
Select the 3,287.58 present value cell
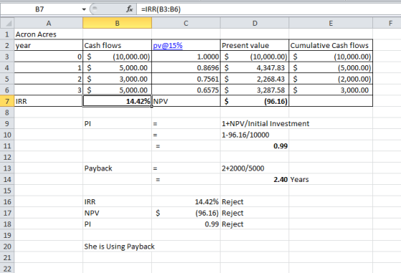click(x=255, y=90)
